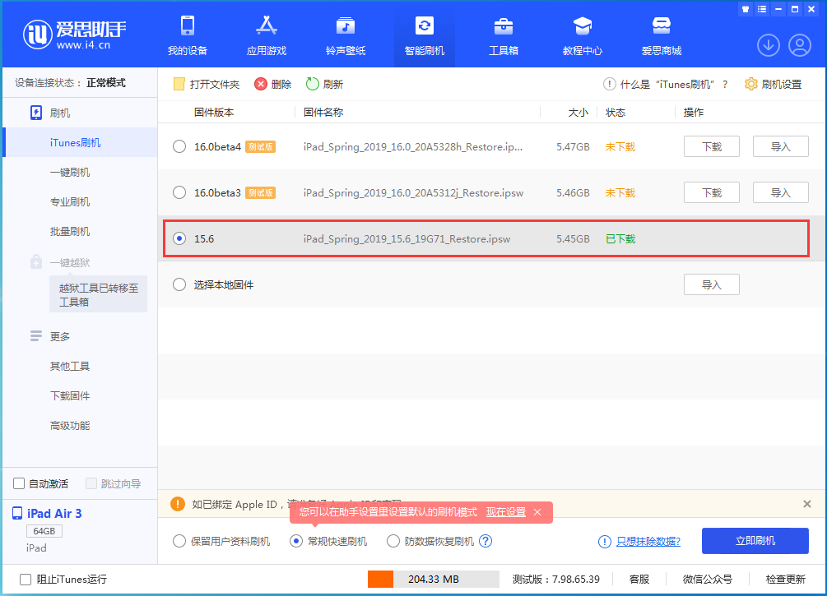This screenshot has width=827, height=596.
Task: Close the Apple ID warning bar
Action: 807,504
